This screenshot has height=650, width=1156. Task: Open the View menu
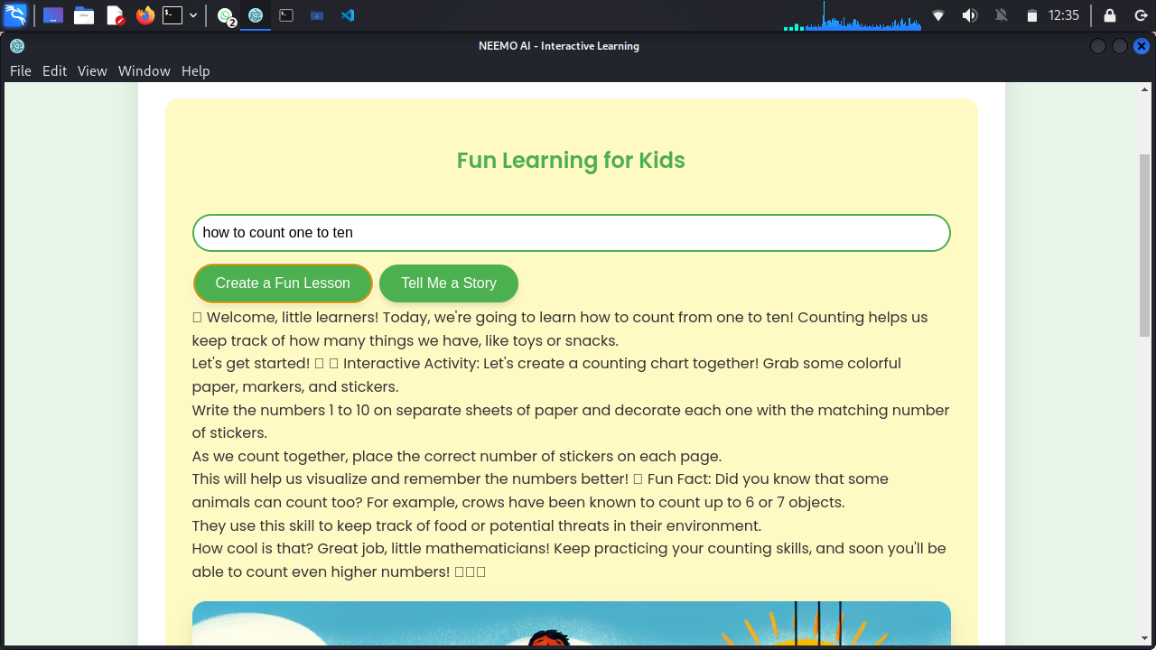tap(92, 70)
